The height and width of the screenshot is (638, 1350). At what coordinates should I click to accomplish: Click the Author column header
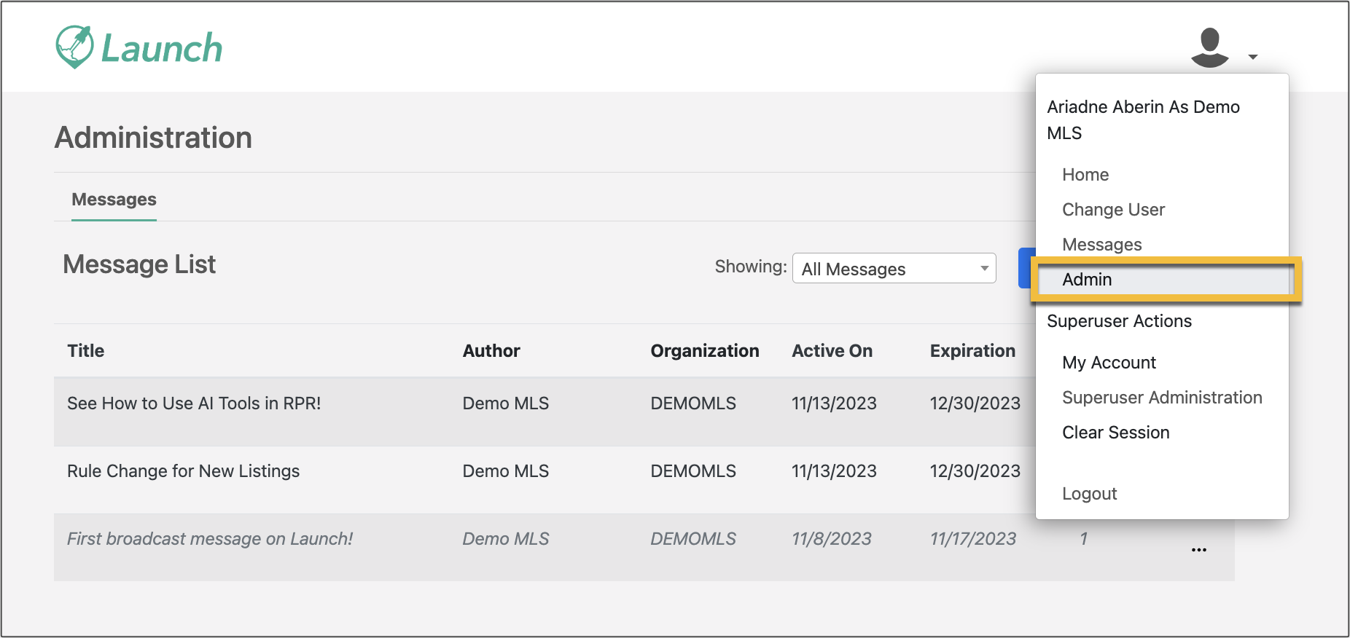tap(491, 351)
